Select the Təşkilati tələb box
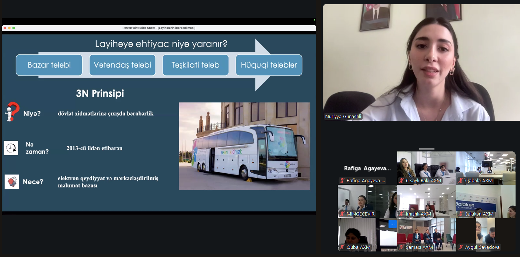520x257 pixels. (195, 65)
